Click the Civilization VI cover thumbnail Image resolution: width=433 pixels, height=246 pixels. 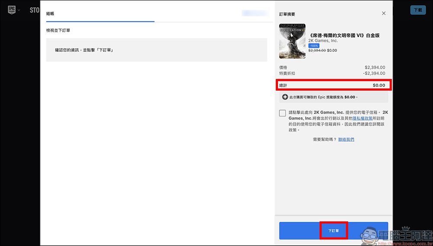click(292, 41)
